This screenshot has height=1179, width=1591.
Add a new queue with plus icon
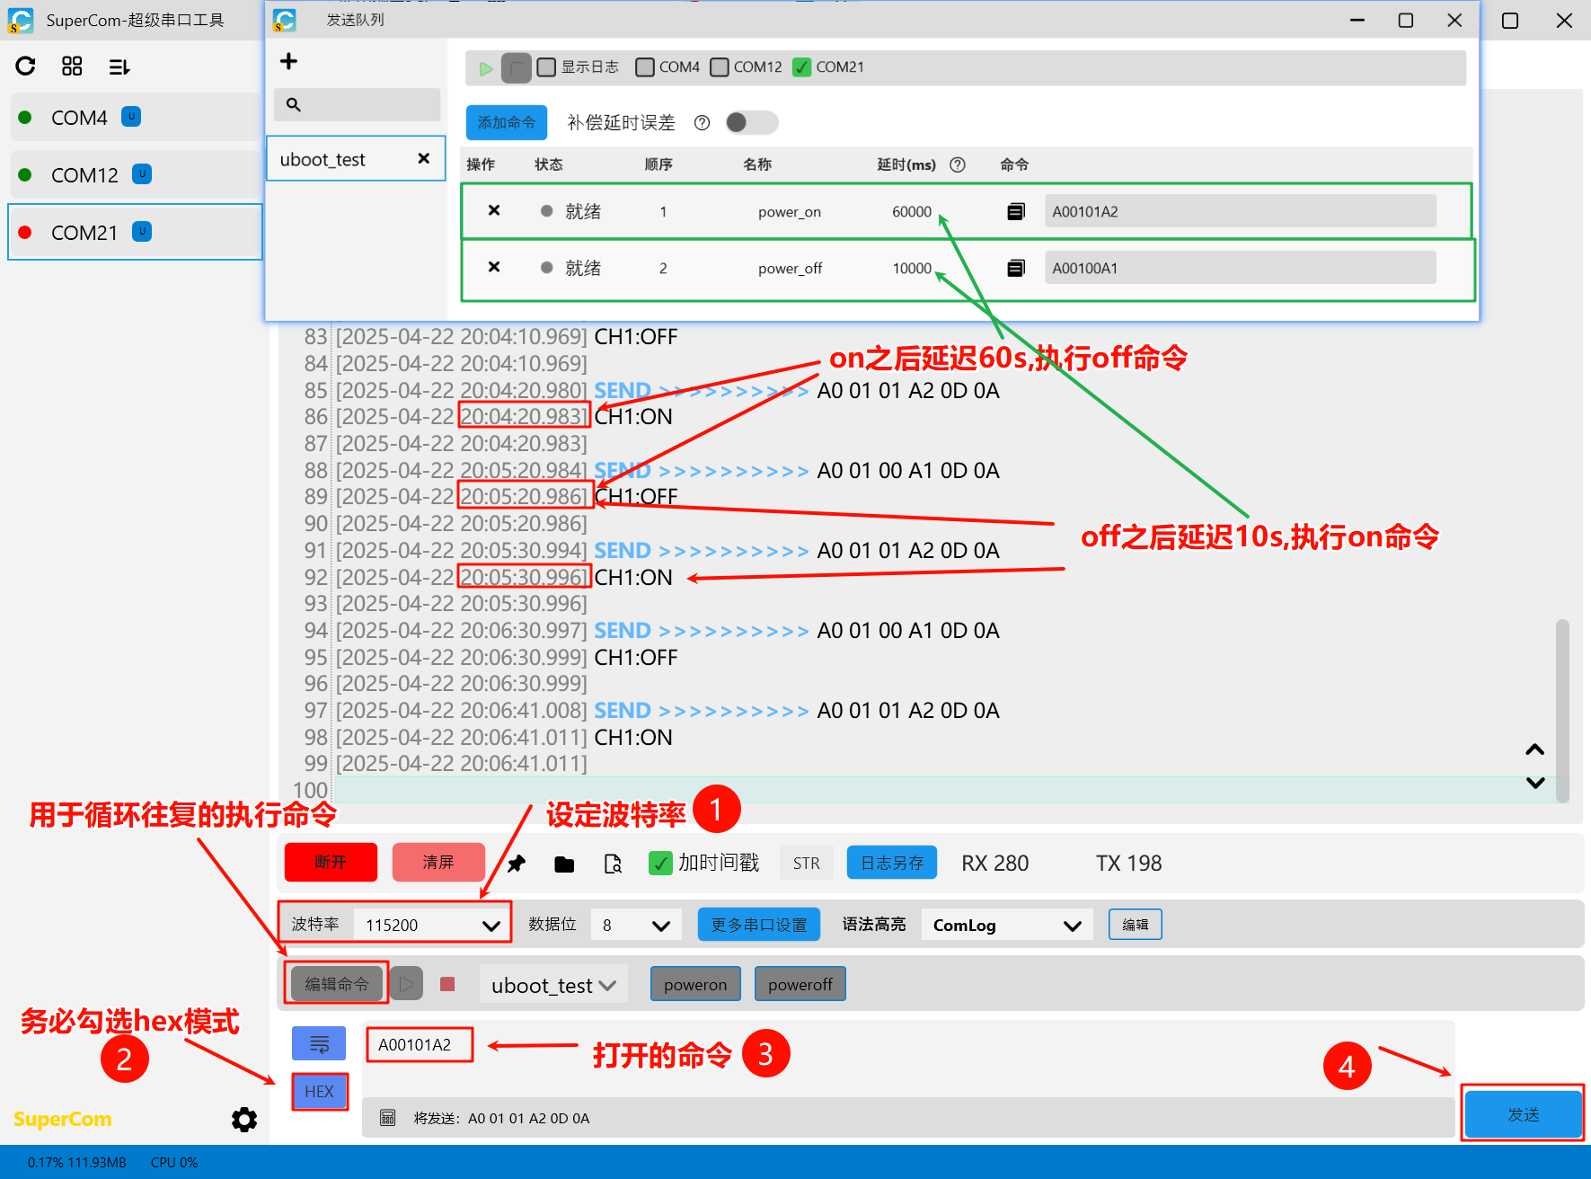click(x=288, y=61)
